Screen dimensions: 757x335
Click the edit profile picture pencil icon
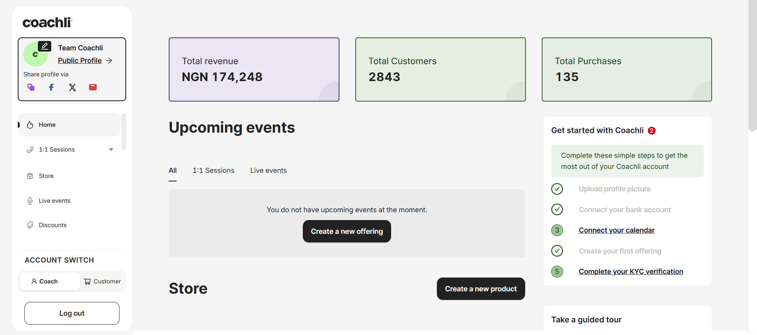(x=45, y=46)
